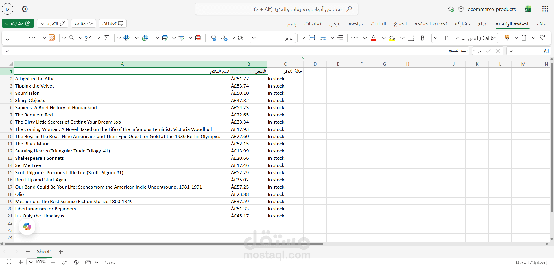This screenshot has height=266, width=554.
Task: Click the help question mark icon
Action: click(x=76, y=262)
